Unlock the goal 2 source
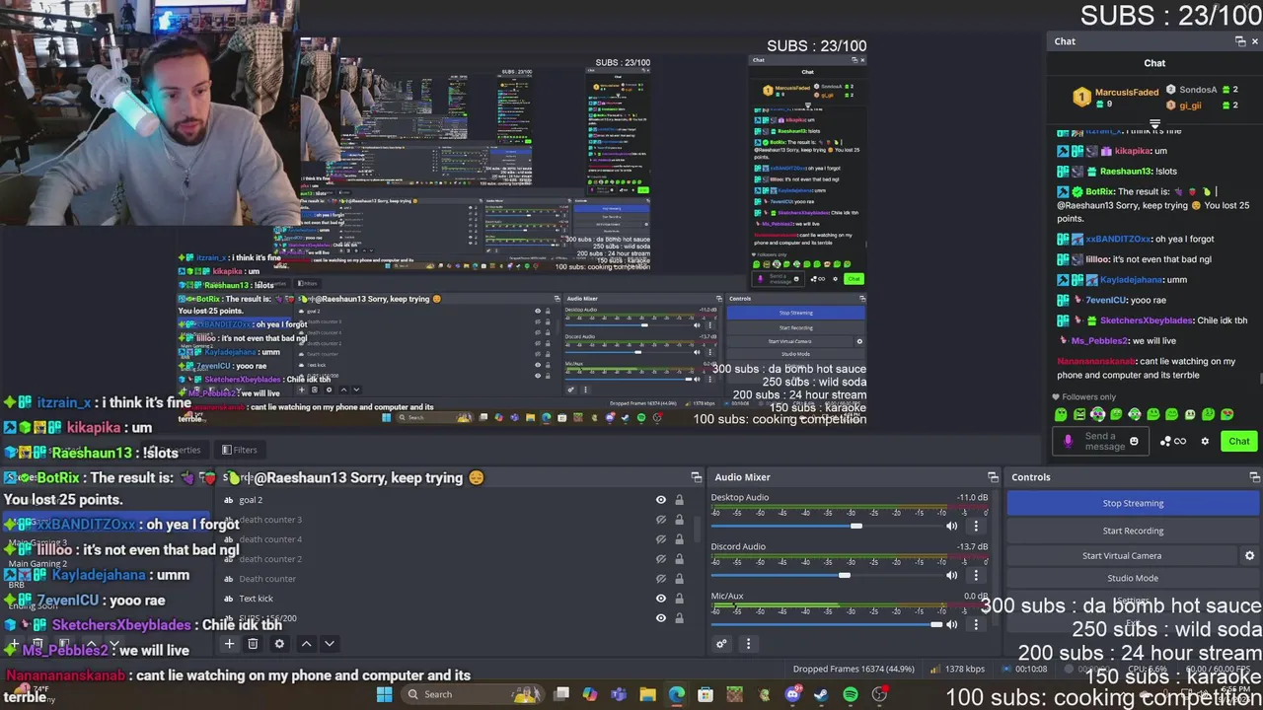Screen dimensions: 1263x710 [679, 500]
